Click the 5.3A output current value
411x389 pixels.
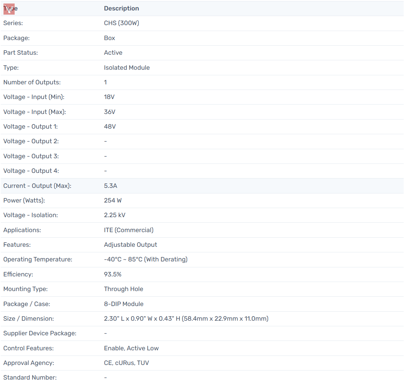pyautogui.click(x=111, y=186)
